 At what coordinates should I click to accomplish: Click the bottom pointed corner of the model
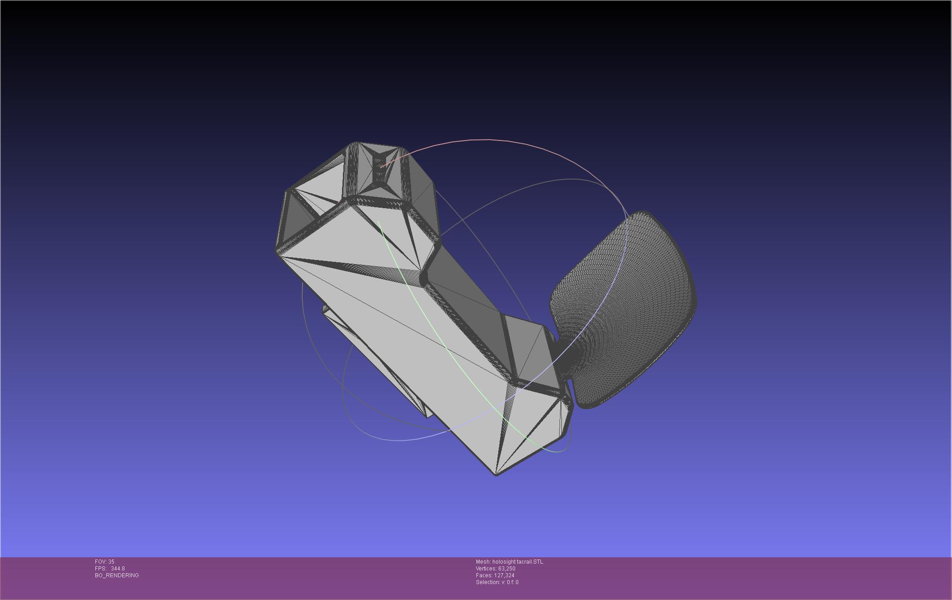pyautogui.click(x=496, y=474)
